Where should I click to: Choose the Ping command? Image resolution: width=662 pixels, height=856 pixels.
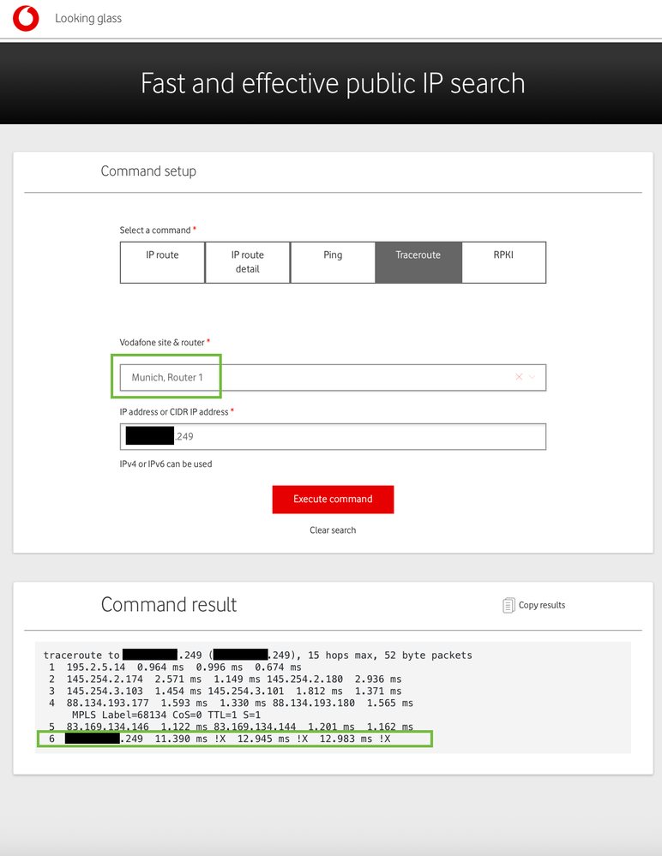[333, 262]
